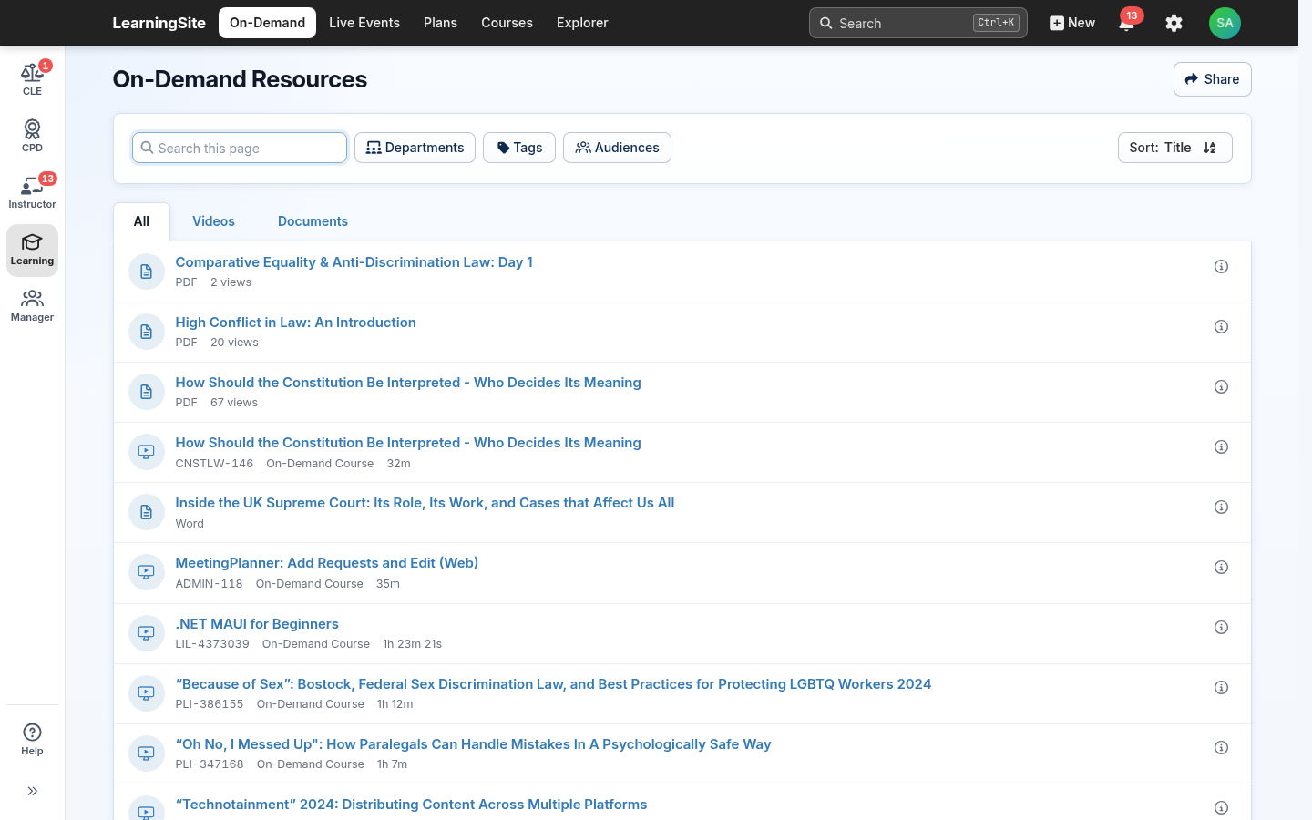This screenshot has width=1312, height=820.
Task: Click document icon beside Constitution PDF, 67 views
Action: [146, 392]
